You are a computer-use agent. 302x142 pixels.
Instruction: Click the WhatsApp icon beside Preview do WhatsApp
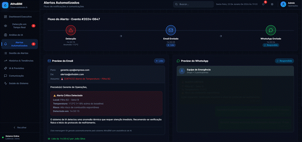[178, 61]
